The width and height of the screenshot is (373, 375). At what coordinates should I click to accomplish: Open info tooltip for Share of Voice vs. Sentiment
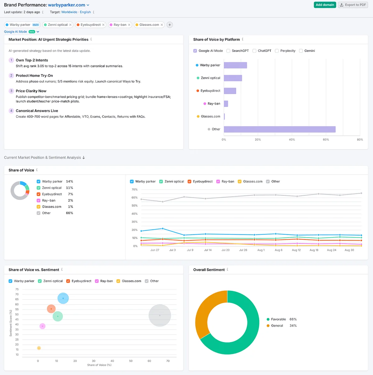[62, 269]
